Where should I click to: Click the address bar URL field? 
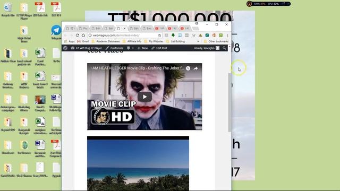[125, 36]
